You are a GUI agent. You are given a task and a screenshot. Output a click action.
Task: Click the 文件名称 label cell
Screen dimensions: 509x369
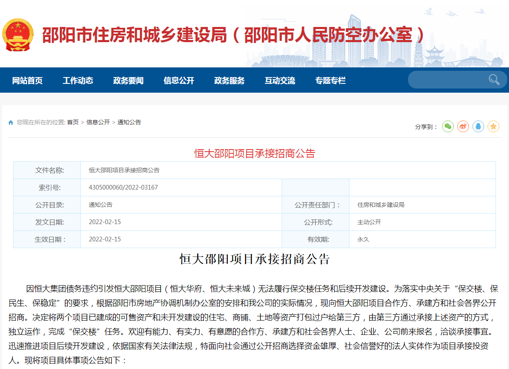click(47, 170)
